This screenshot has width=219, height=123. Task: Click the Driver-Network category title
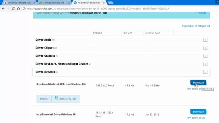click(45, 72)
